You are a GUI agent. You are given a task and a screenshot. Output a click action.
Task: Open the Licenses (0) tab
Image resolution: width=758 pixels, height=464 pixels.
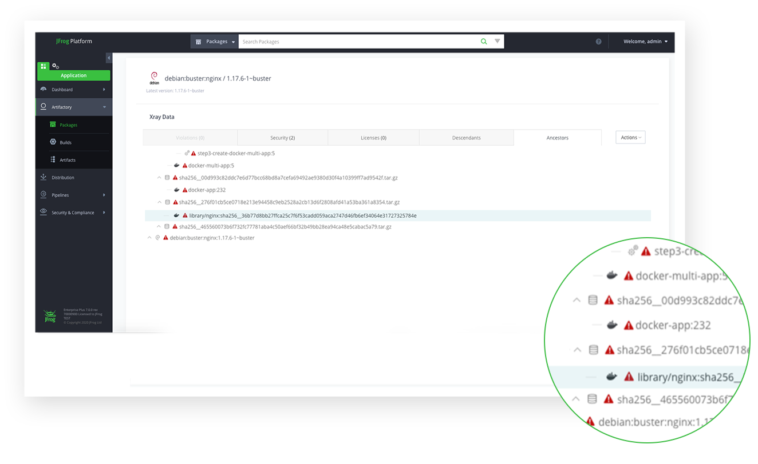(373, 138)
